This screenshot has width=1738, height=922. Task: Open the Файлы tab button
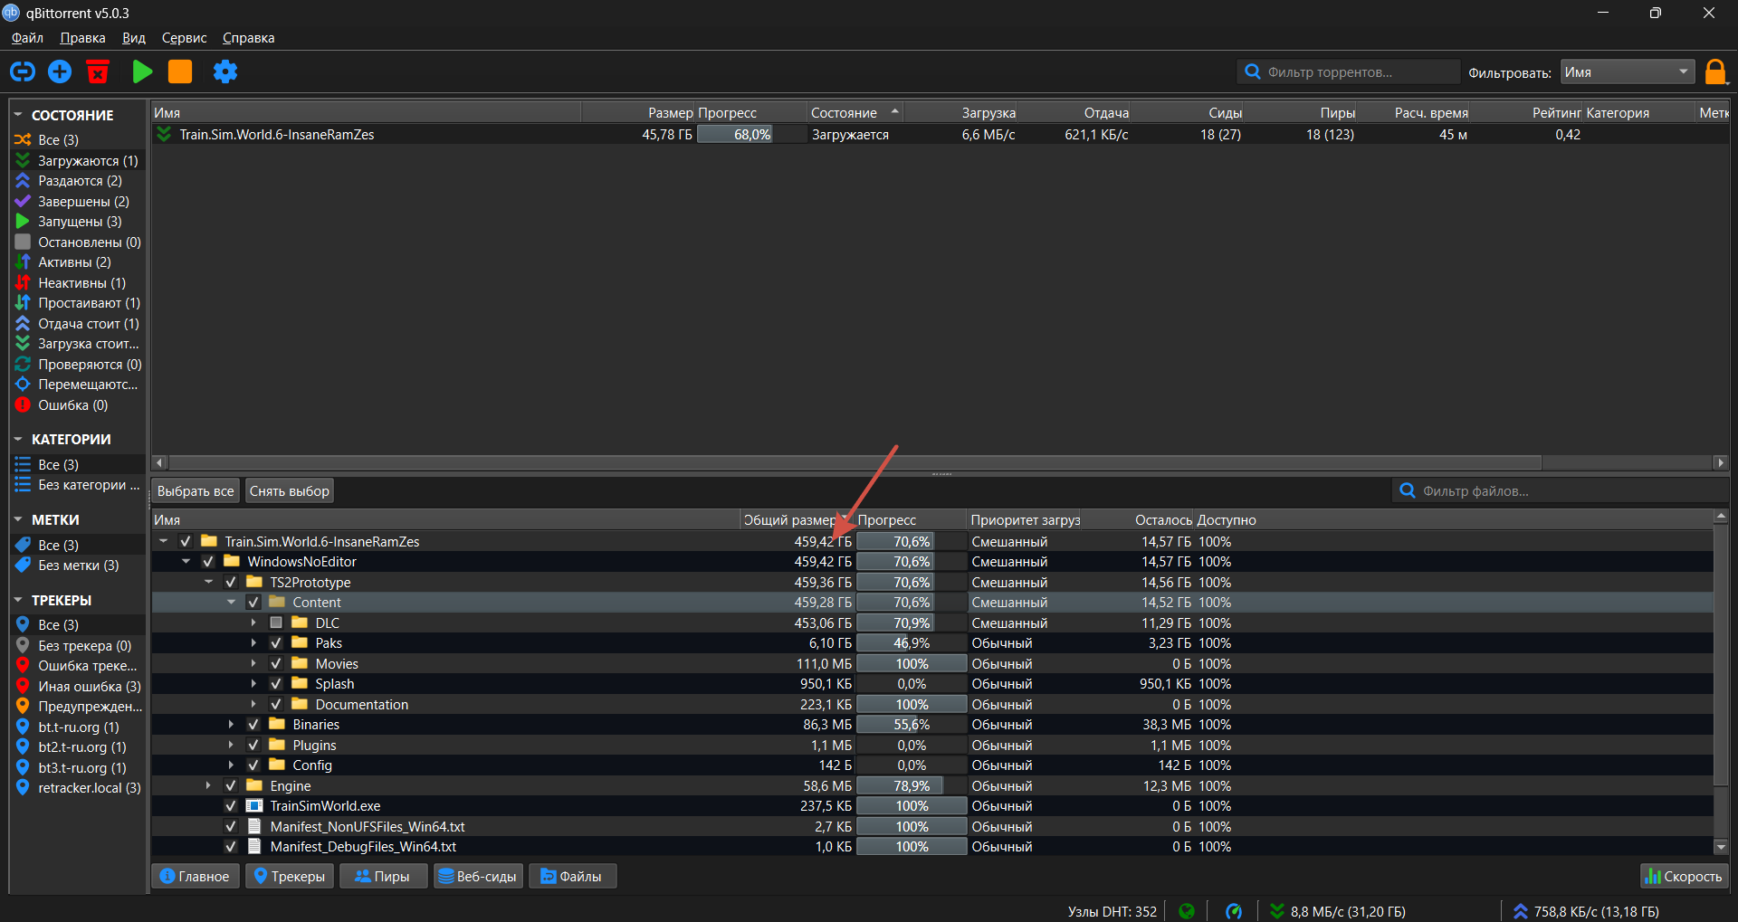[572, 876]
